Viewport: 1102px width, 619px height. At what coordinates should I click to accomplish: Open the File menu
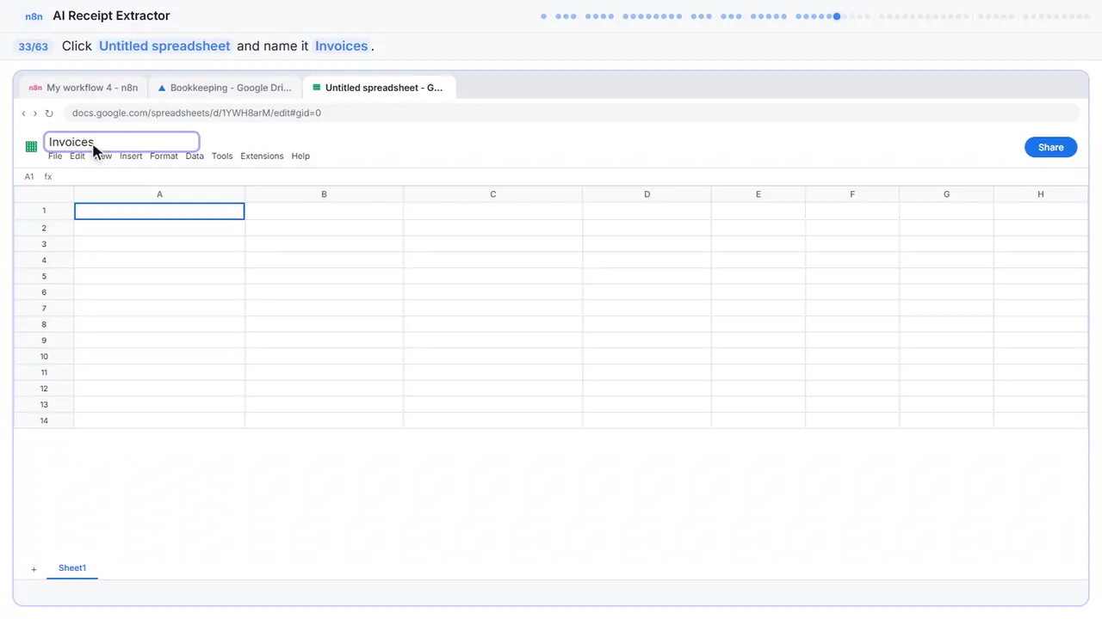(55, 156)
